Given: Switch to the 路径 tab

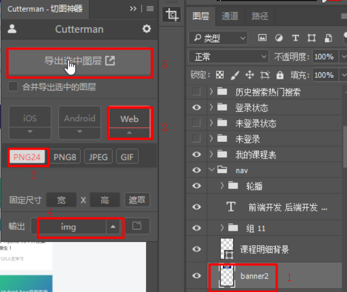Looking at the screenshot, I should (259, 16).
